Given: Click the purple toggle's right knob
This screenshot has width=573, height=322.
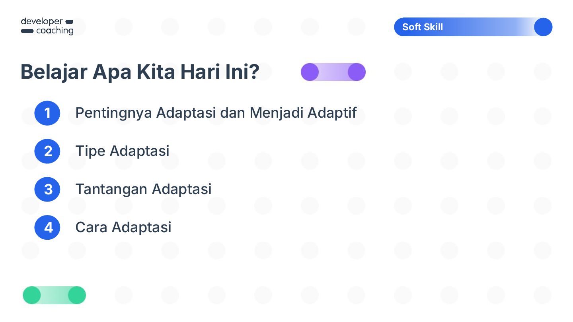Looking at the screenshot, I should [x=357, y=72].
